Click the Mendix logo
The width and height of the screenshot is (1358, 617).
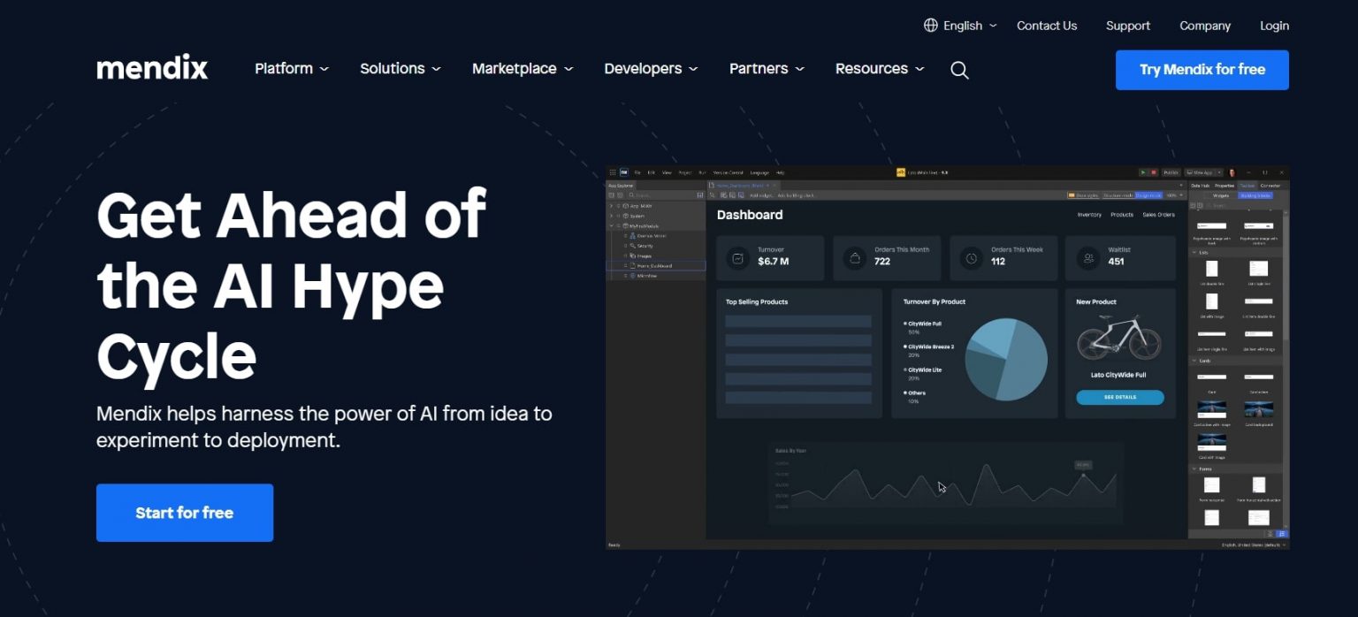click(x=152, y=68)
